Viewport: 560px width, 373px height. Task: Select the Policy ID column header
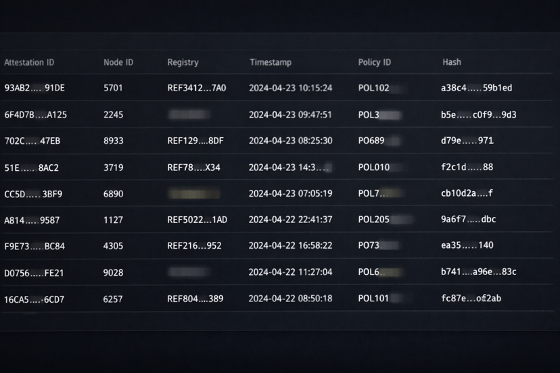374,62
